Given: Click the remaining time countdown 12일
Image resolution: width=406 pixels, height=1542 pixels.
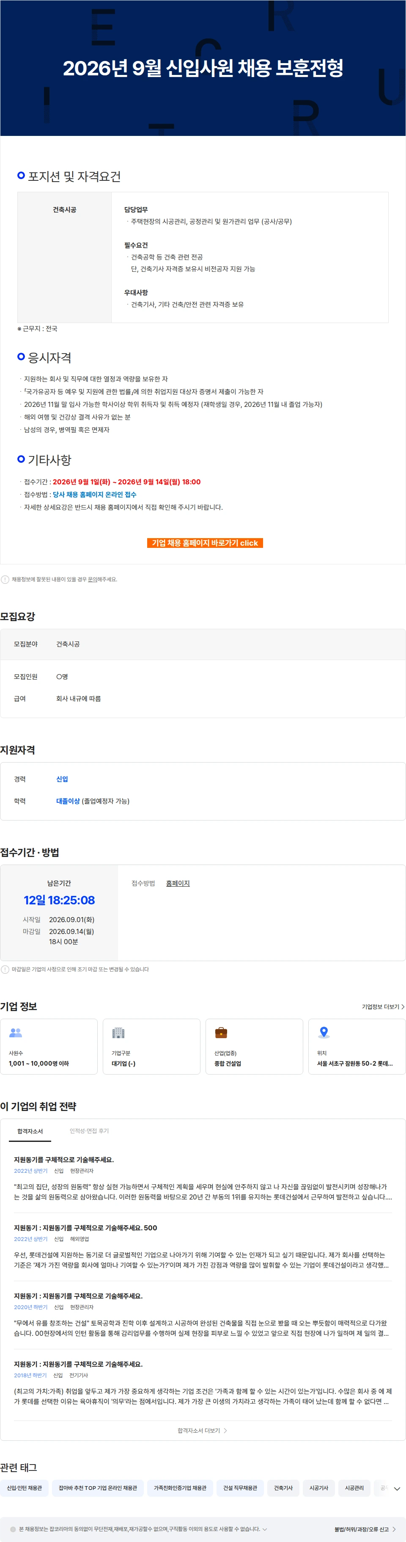Looking at the screenshot, I should (59, 900).
